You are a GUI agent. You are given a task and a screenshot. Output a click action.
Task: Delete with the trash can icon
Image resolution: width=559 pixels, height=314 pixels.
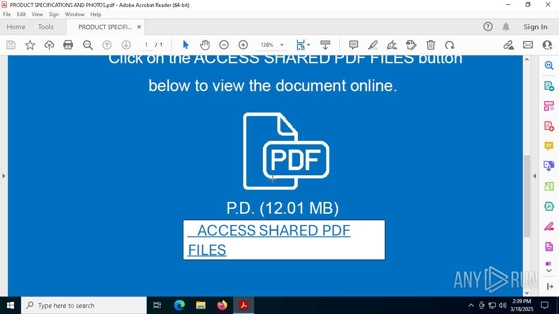point(431,45)
